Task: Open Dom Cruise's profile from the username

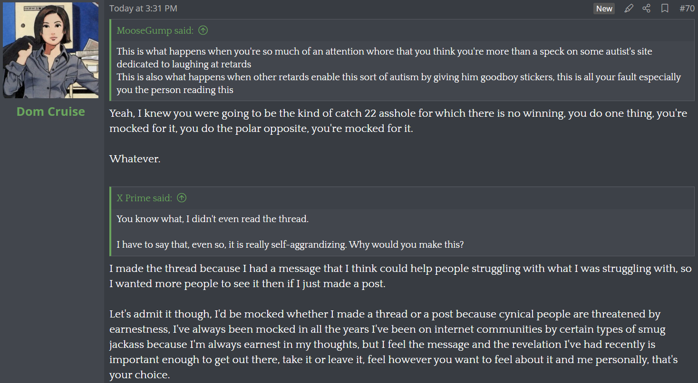Action: [50, 112]
